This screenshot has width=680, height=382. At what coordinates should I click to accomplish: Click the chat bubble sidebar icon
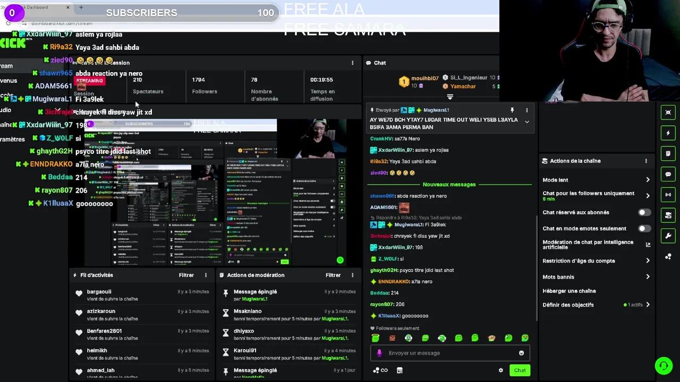pos(668,174)
